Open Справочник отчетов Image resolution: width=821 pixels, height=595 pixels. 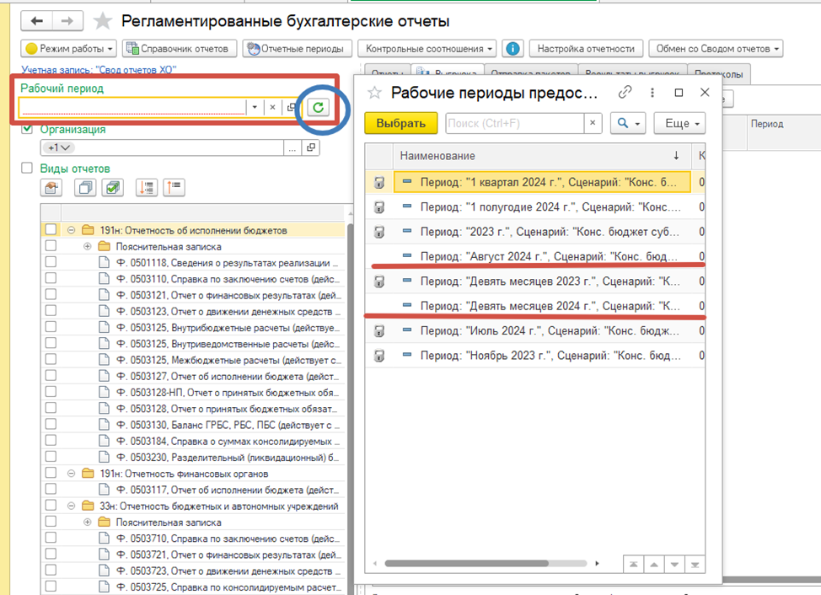tap(179, 49)
